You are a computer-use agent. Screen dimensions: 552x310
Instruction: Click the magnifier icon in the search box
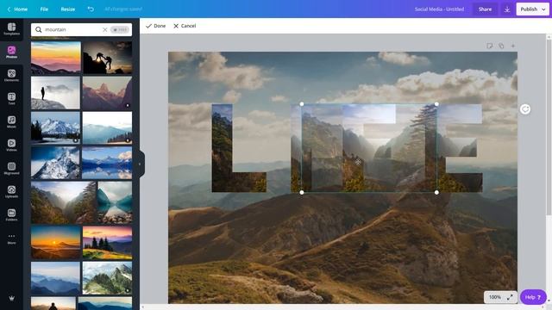click(x=38, y=29)
